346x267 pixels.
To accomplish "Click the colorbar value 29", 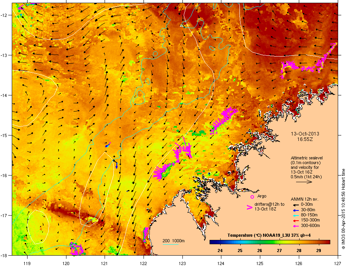I will [x=318, y=251].
